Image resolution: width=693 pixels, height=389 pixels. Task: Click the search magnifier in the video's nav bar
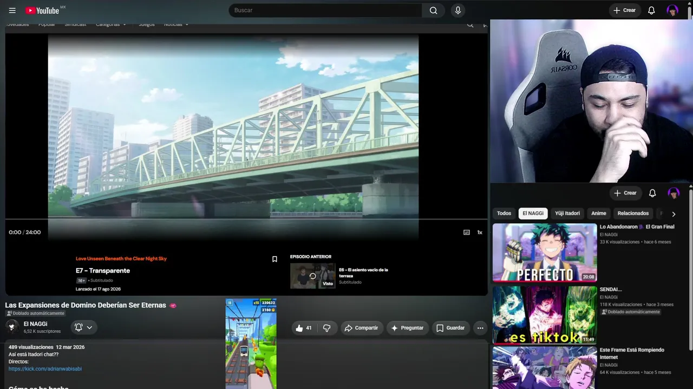pos(470,24)
